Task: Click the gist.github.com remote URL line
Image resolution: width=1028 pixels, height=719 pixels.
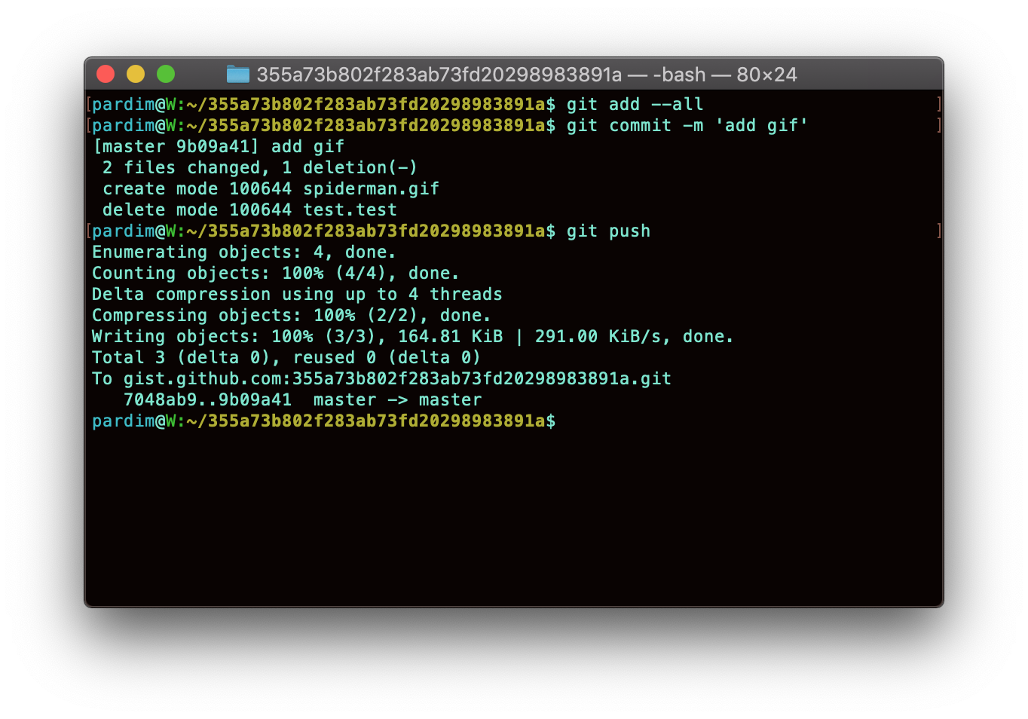Action: [x=381, y=379]
